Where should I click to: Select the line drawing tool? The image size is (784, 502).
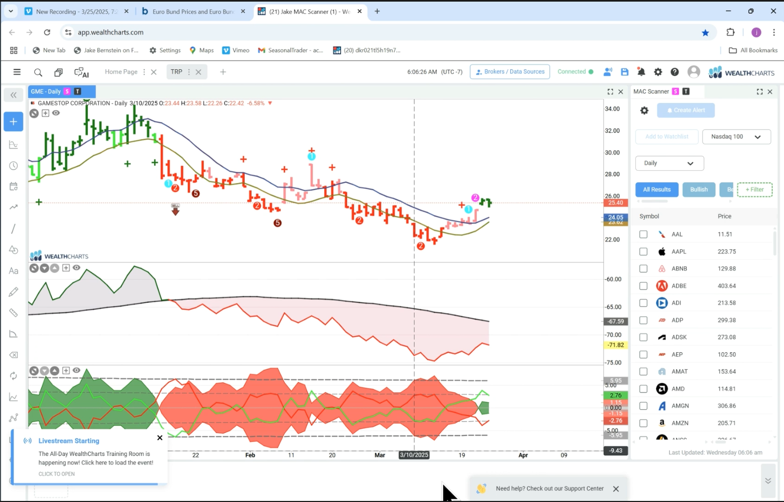click(x=13, y=229)
